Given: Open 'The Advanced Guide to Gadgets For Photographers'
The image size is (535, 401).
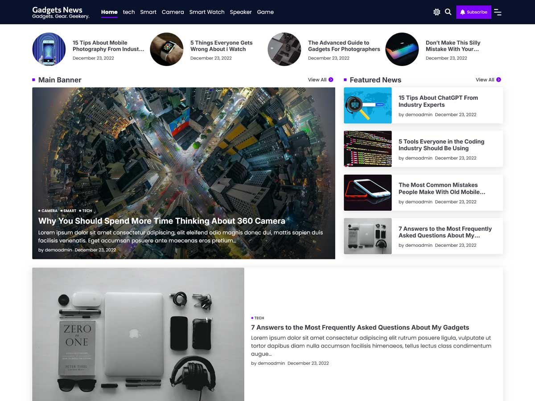Looking at the screenshot, I should 344,46.
